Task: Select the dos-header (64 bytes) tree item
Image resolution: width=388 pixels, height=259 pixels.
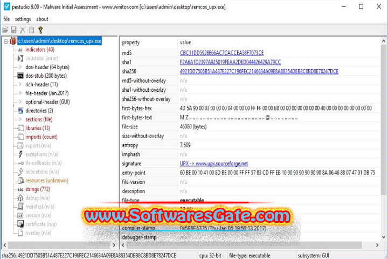Action: coord(47,67)
